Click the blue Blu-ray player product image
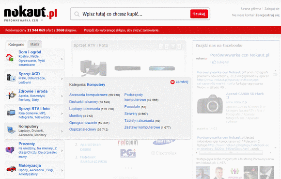This screenshot has width=281, height=179. tap(162, 68)
